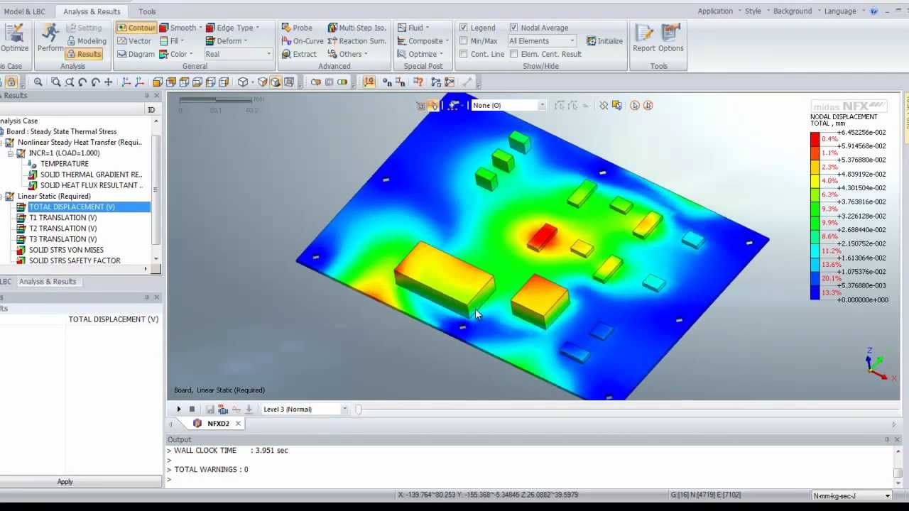Click the Results mode button
909x511 pixels.
pos(84,54)
